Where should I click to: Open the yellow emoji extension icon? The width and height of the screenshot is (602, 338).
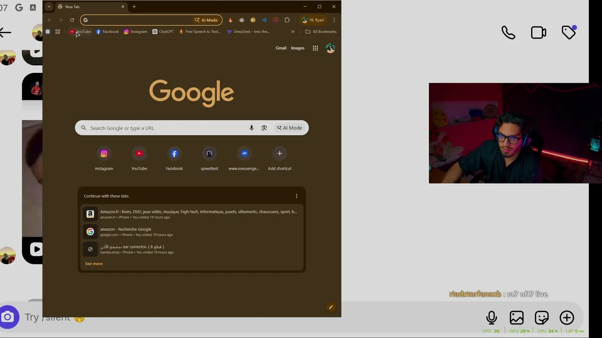[x=253, y=20]
